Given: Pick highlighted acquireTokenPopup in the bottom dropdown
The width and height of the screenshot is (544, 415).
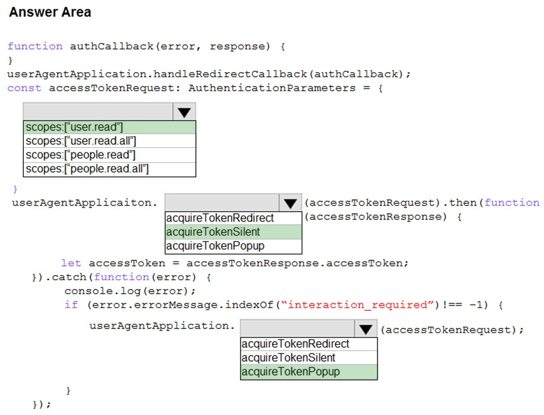Looking at the screenshot, I should [309, 372].
